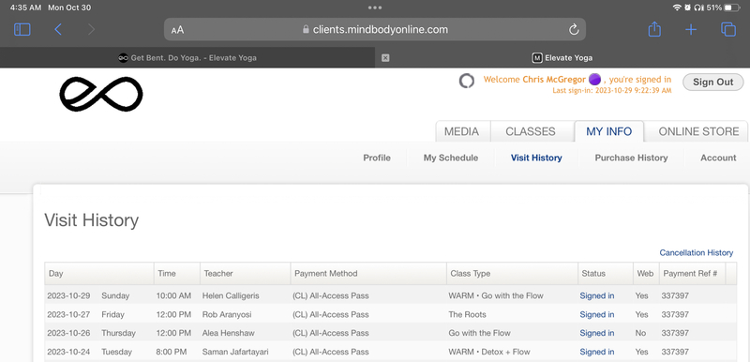750x362 pixels.
Task: Show the tab overview icon
Action: 728,30
